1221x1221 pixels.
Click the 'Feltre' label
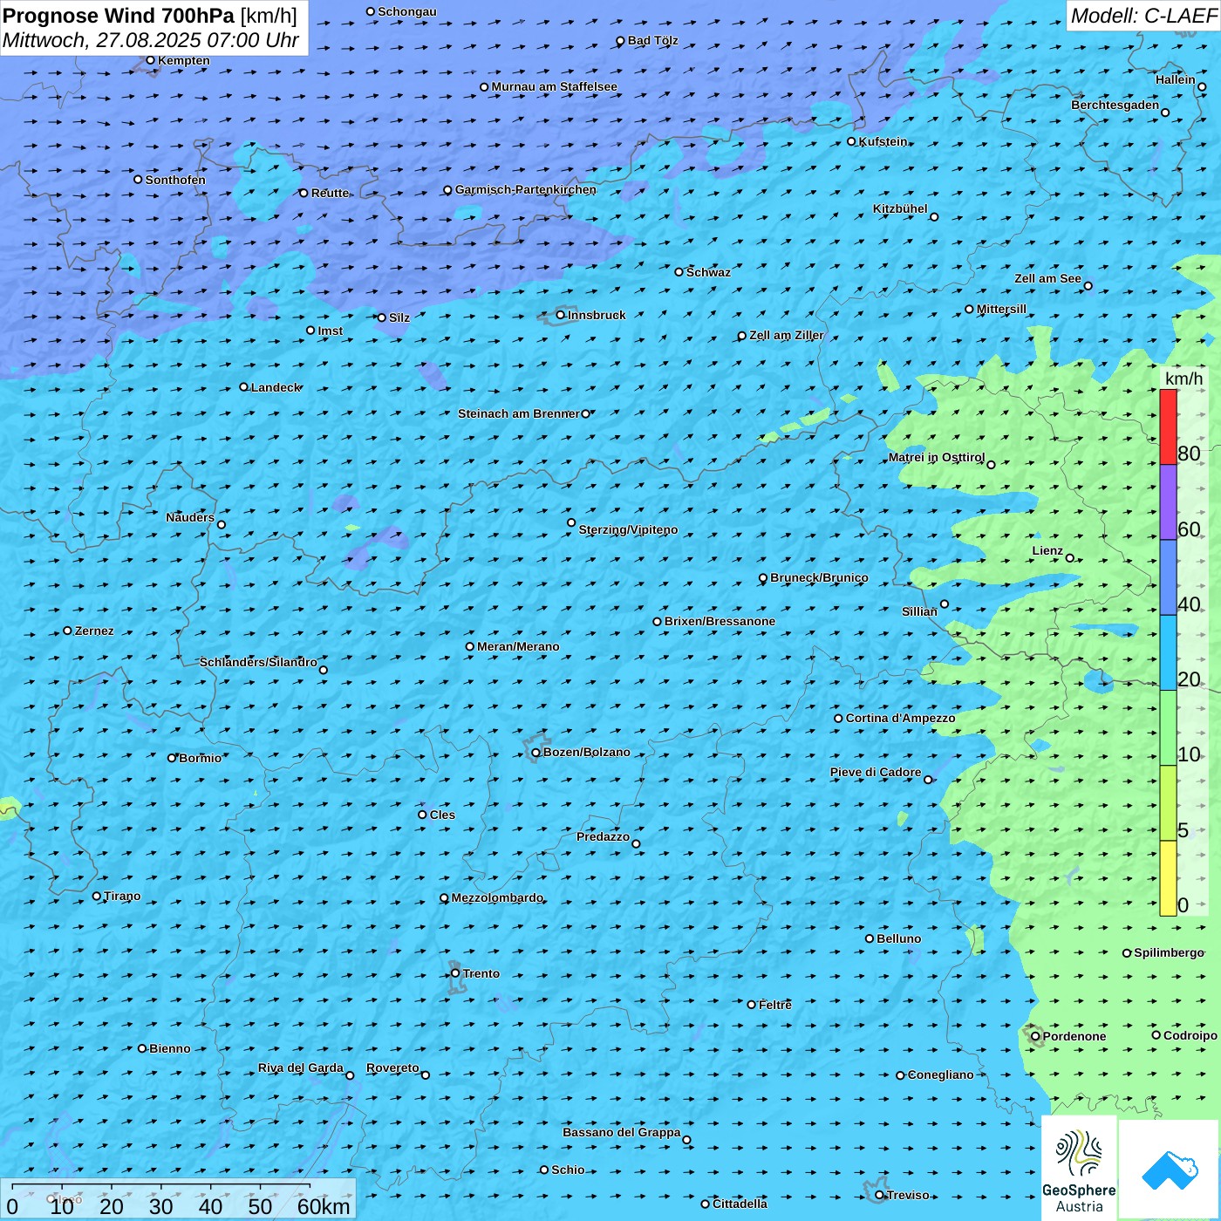[775, 1005]
